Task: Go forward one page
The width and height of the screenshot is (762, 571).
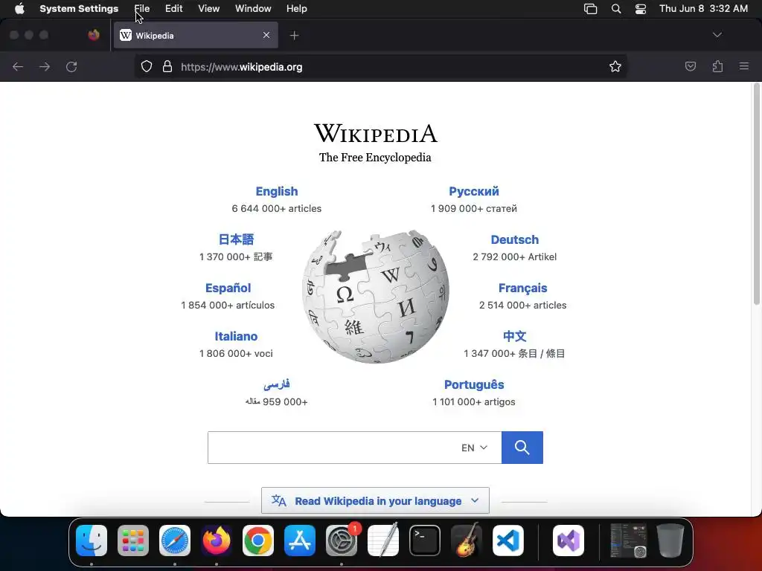Action: tap(45, 66)
